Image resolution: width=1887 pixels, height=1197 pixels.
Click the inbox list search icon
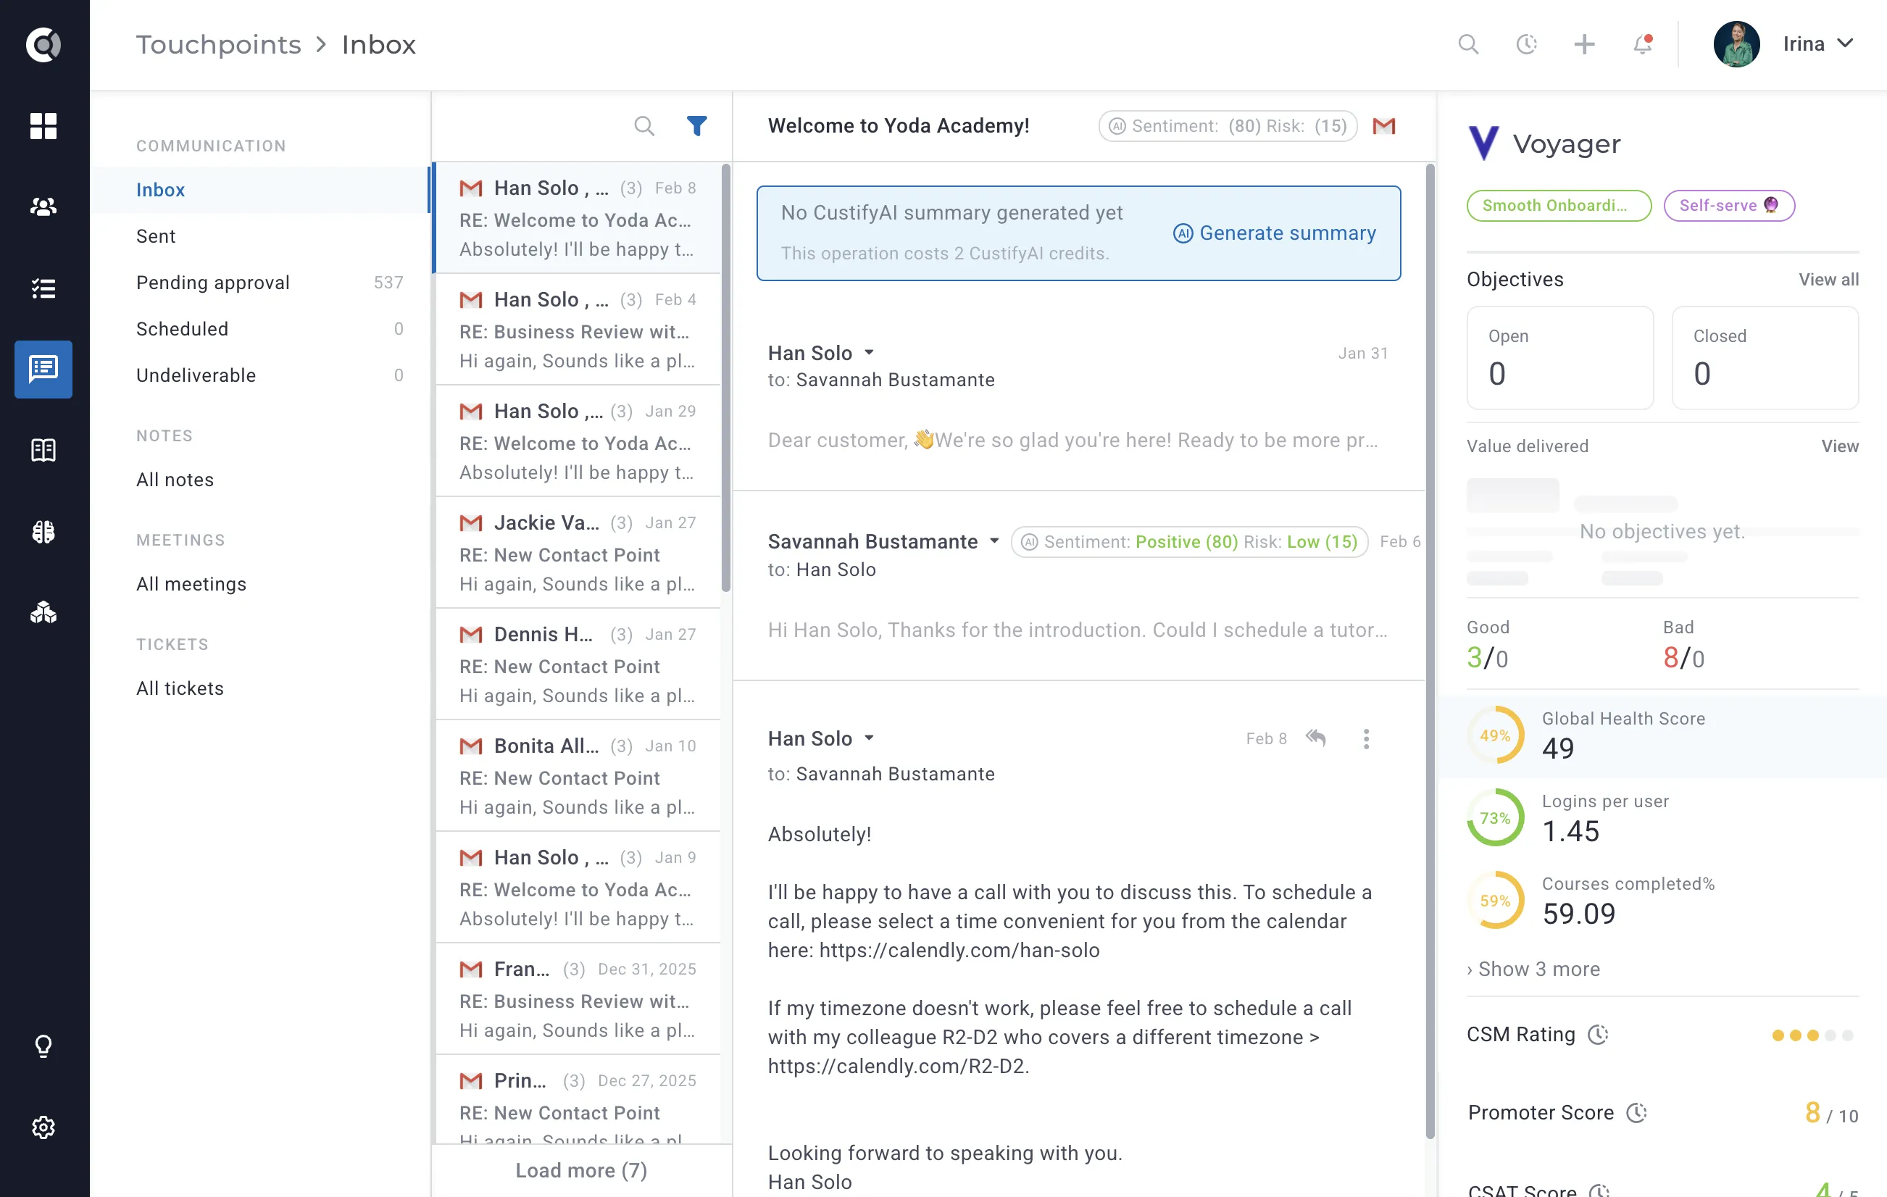click(x=643, y=125)
